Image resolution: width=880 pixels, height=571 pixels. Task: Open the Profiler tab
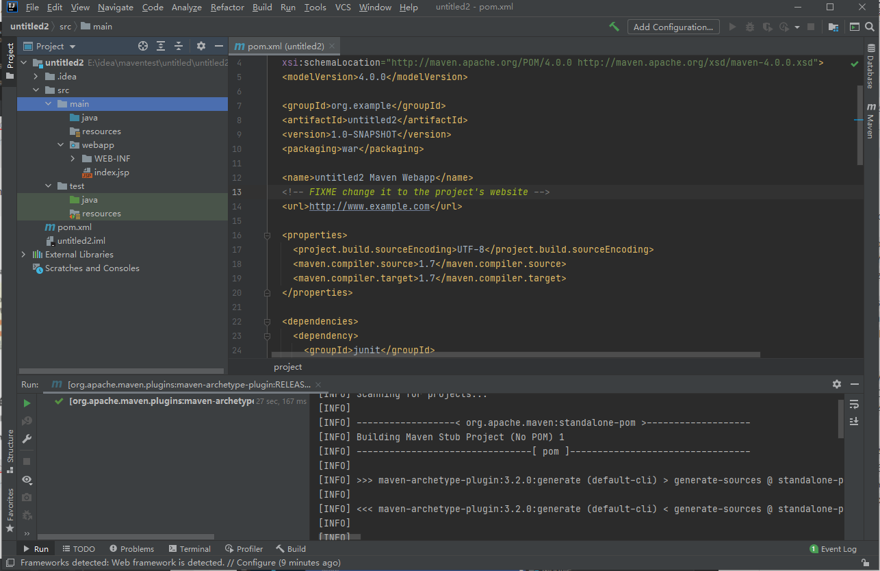coord(244,548)
